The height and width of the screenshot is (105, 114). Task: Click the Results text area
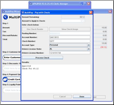click(x=56, y=79)
